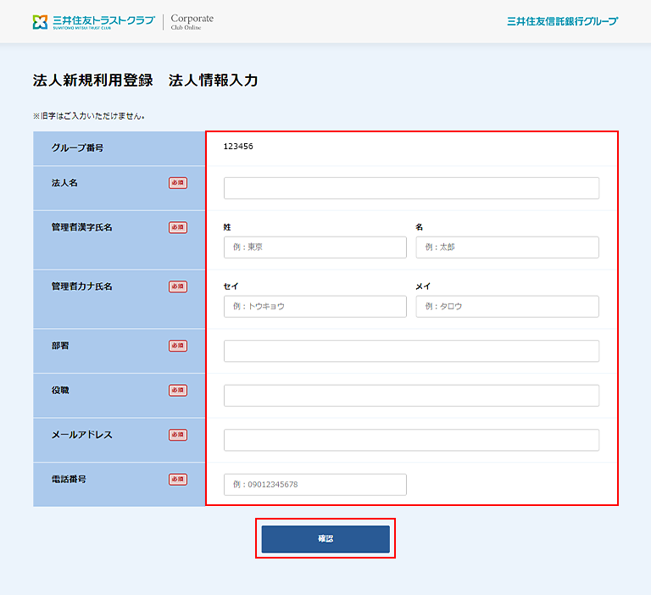Click the 必須 badge next to 電話番号
The width and height of the screenshot is (651, 595).
point(178,479)
